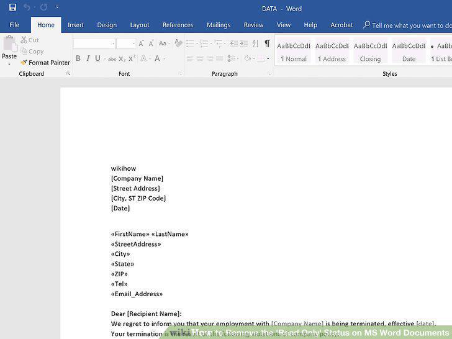Click the Multilevel List icon

click(x=218, y=43)
